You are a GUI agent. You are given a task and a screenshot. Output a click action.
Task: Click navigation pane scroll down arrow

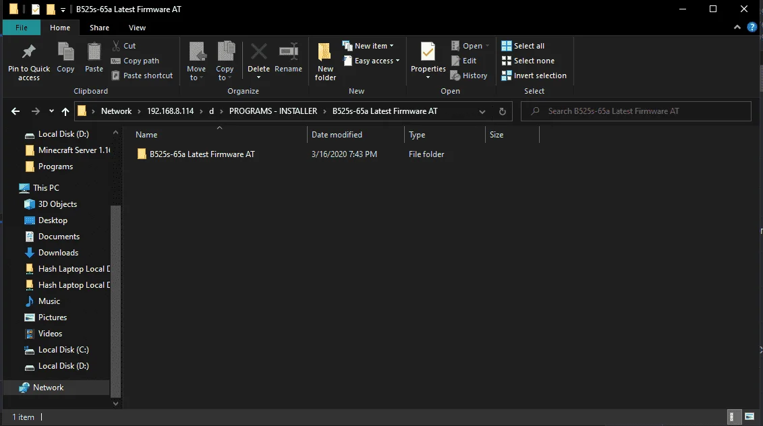click(x=115, y=403)
